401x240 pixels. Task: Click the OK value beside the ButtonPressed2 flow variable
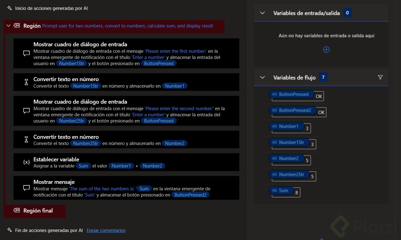[x=321, y=113]
